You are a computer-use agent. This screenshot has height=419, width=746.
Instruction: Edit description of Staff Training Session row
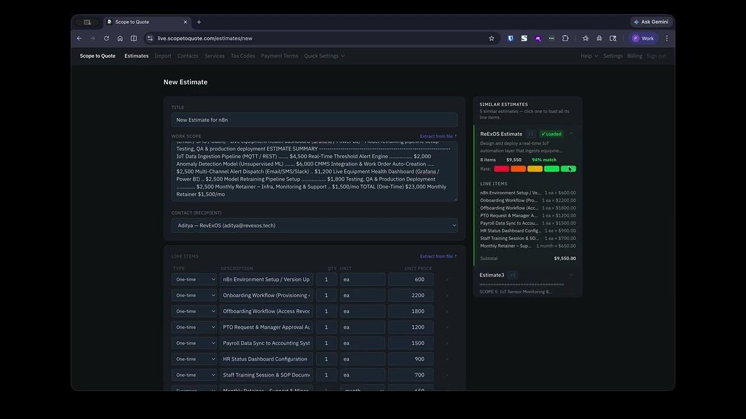(266, 375)
